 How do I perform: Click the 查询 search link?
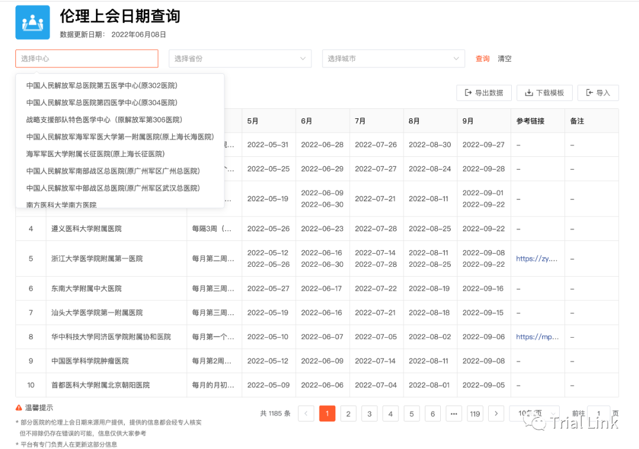(x=483, y=59)
